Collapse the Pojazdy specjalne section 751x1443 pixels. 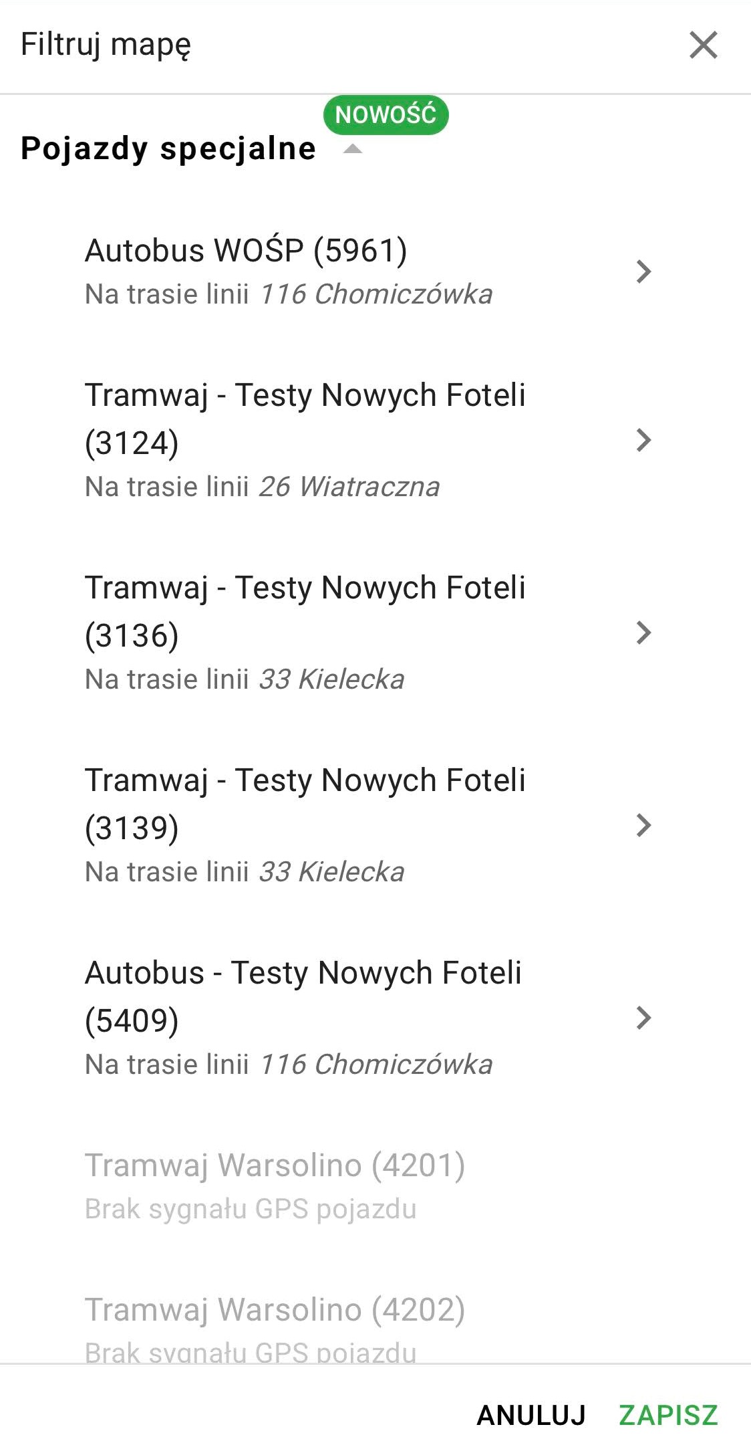pyautogui.click(x=352, y=150)
